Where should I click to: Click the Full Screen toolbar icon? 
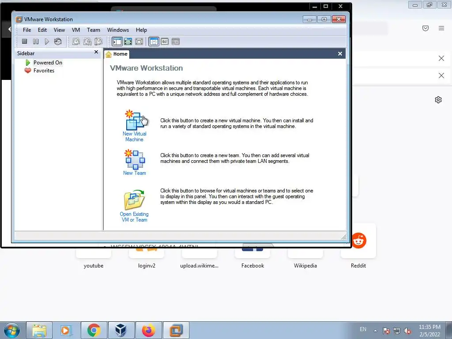[x=128, y=41]
